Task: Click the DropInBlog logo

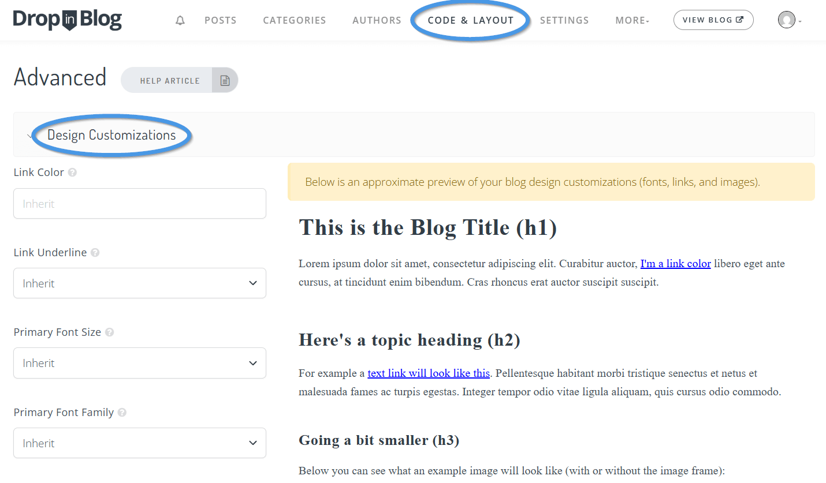Action: pos(68,20)
